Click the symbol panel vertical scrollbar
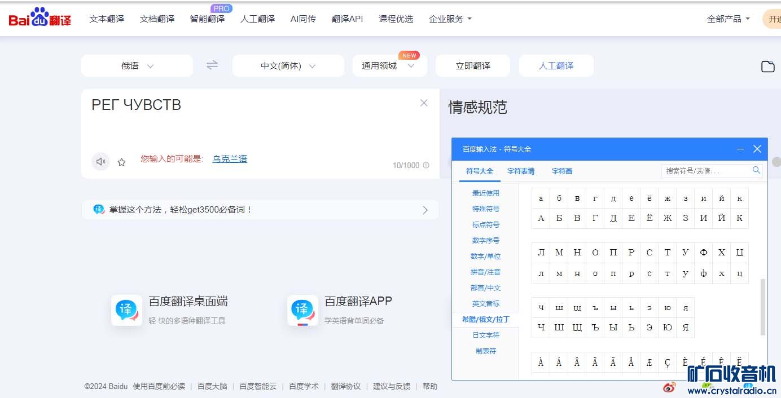 click(763, 307)
